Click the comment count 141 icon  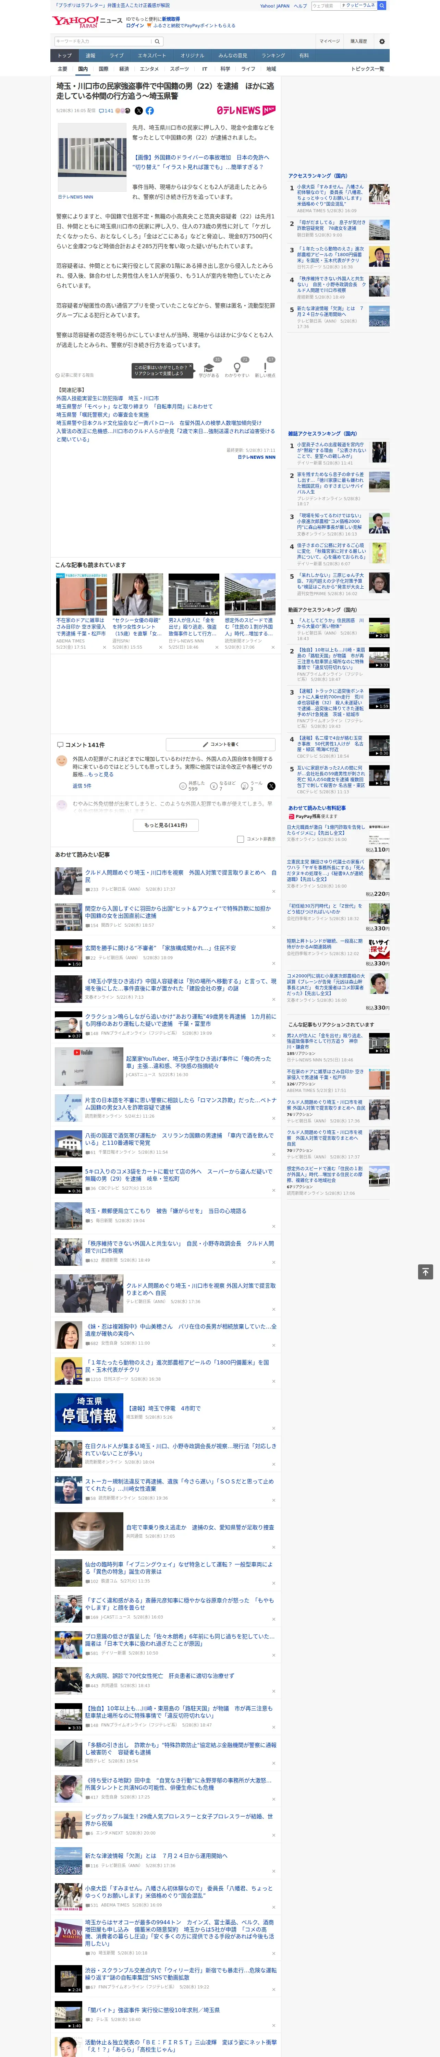coord(106,111)
